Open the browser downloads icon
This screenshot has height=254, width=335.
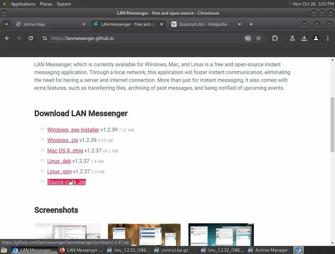click(304, 38)
